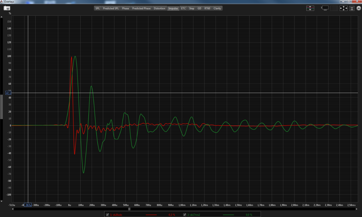362x217 pixels.
Task: Open the ETC overlay tab
Action: [x=183, y=8]
